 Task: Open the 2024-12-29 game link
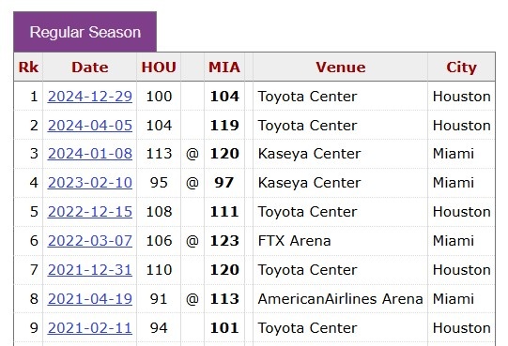pyautogui.click(x=90, y=97)
